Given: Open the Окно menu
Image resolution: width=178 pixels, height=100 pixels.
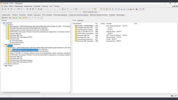Looking at the screenshot, I should 51,6.
